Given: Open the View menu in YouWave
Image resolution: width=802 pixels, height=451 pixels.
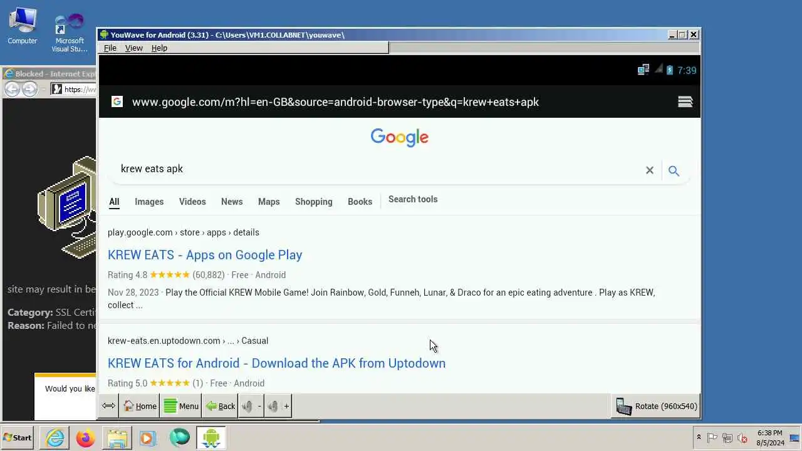Looking at the screenshot, I should [x=133, y=48].
